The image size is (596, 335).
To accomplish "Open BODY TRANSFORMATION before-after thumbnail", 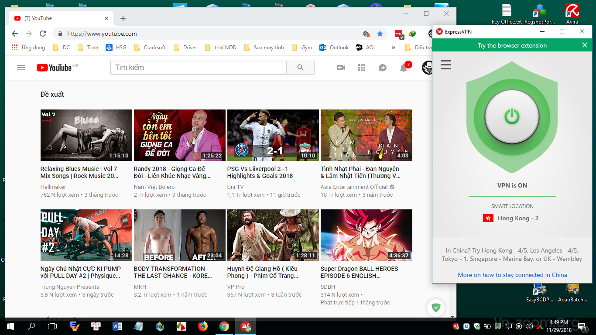I will click(180, 235).
